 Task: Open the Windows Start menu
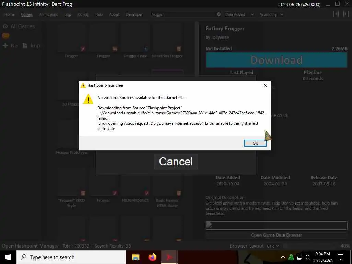point(8,257)
